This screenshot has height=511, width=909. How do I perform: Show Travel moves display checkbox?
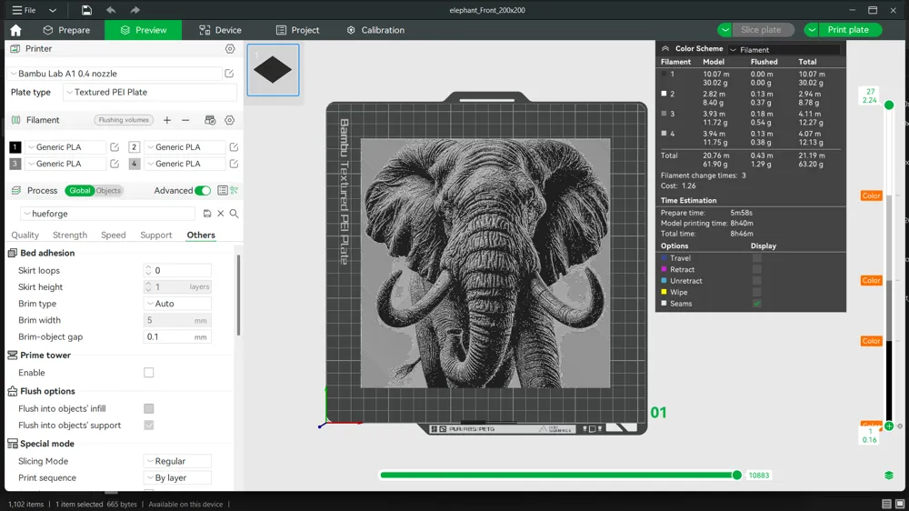pyautogui.click(x=756, y=258)
